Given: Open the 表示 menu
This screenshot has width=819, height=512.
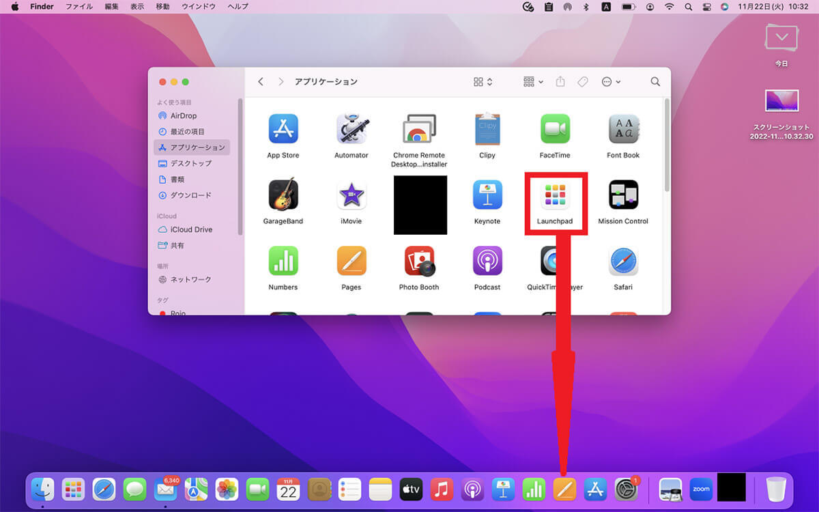Looking at the screenshot, I should [137, 6].
